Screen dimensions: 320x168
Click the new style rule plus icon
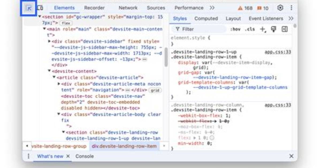[263, 29]
